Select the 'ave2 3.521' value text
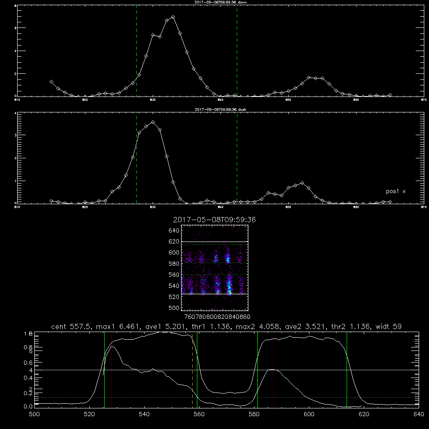 305,326
